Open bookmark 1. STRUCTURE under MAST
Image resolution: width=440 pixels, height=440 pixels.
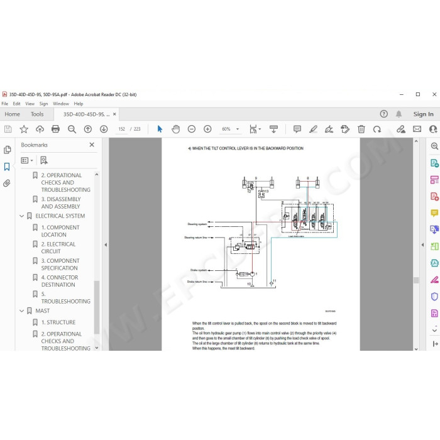(x=58, y=322)
